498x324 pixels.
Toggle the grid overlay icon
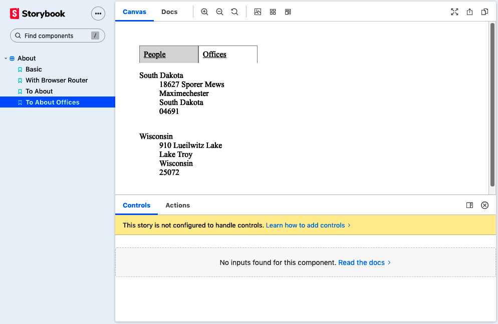point(273,12)
